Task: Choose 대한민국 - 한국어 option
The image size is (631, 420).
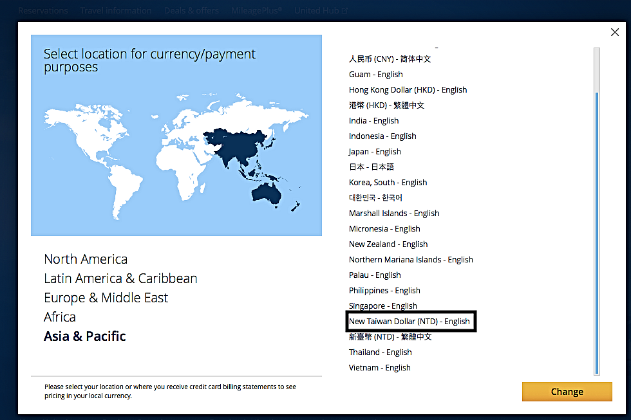Action: point(375,197)
